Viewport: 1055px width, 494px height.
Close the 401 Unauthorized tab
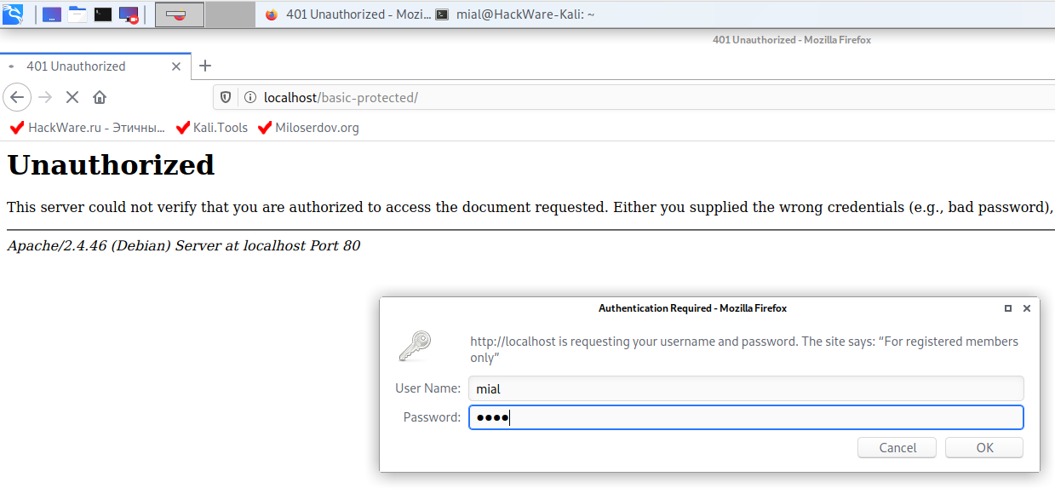tap(177, 66)
